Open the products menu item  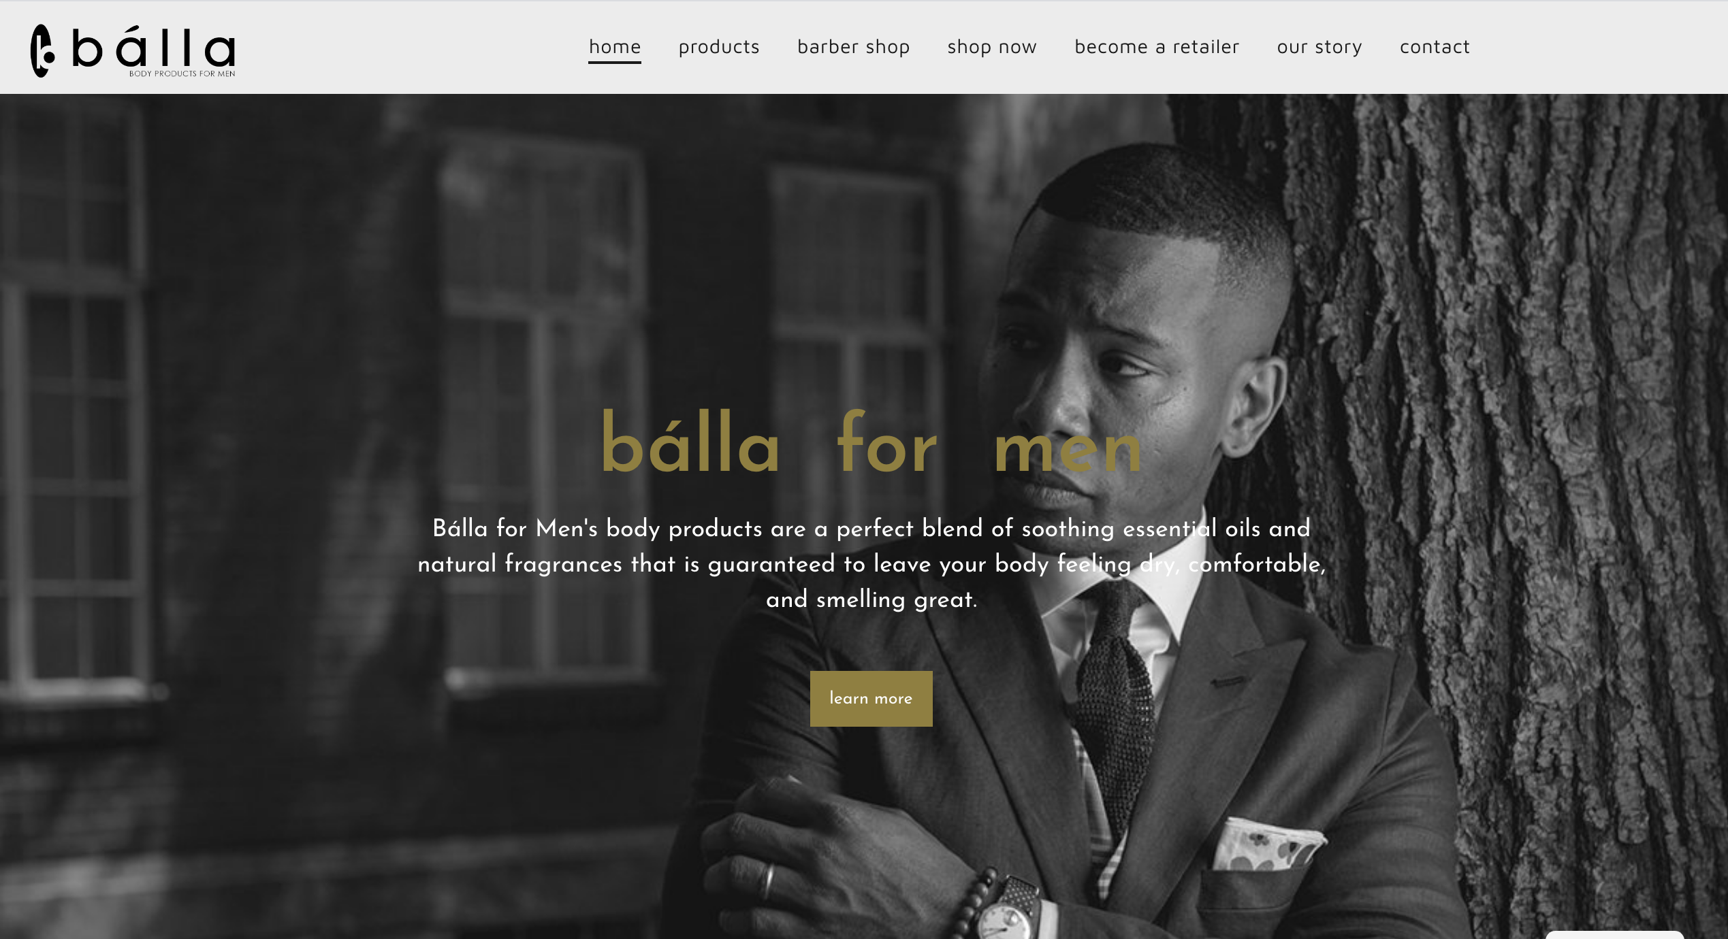719,47
